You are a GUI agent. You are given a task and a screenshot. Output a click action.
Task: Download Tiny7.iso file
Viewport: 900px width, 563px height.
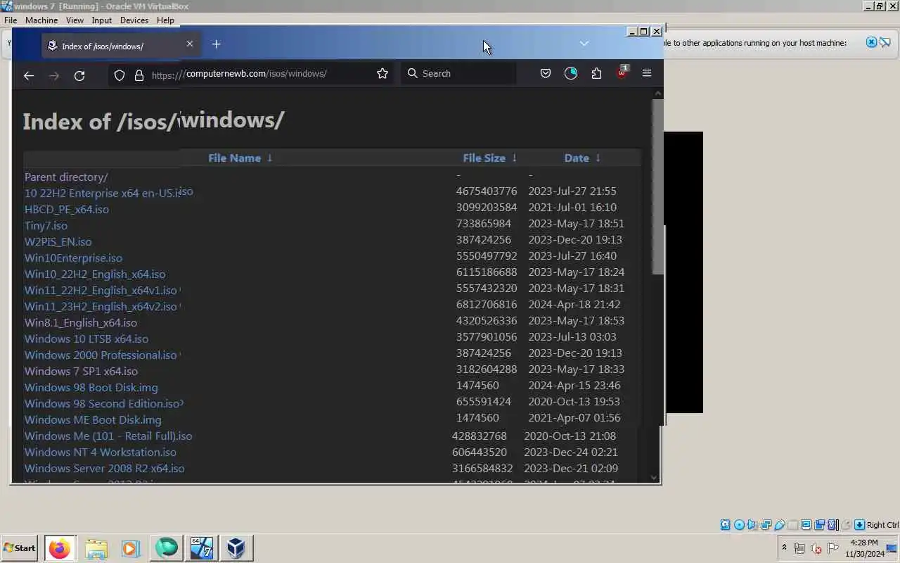point(46,225)
